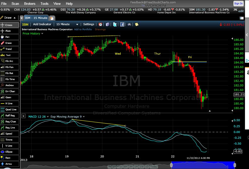Click the Add Indicator button

click(x=42, y=24)
